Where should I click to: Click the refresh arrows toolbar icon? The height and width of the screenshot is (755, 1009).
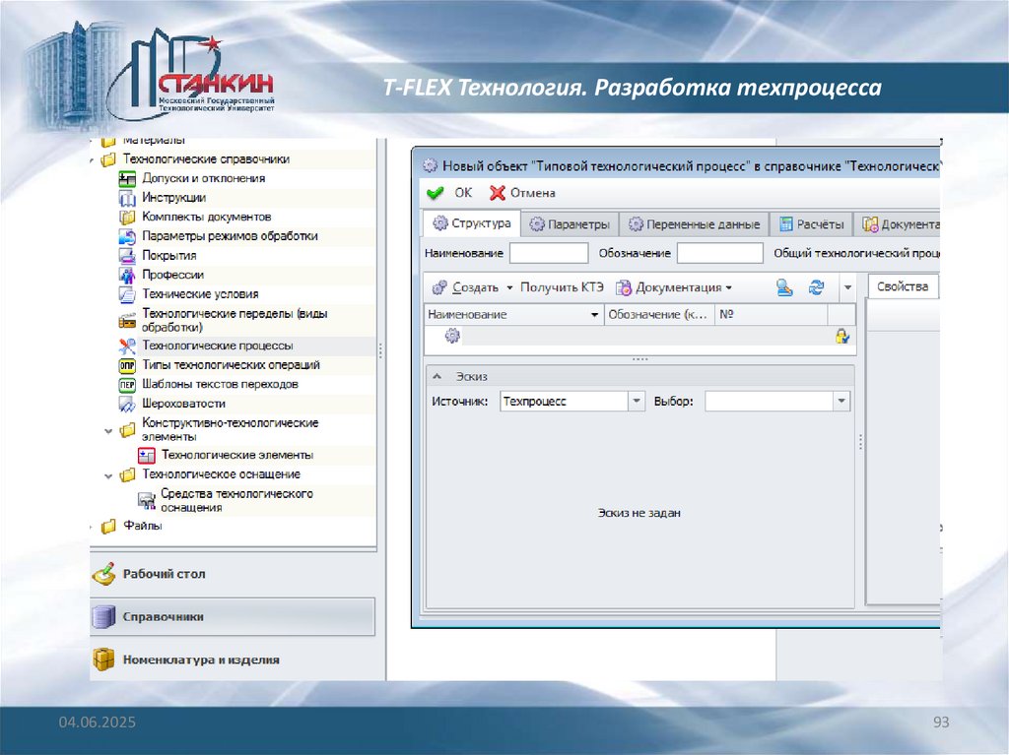pyautogui.click(x=817, y=287)
